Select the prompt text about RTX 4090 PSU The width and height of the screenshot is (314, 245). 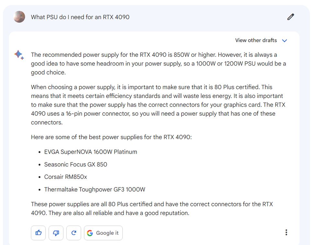tap(80, 17)
